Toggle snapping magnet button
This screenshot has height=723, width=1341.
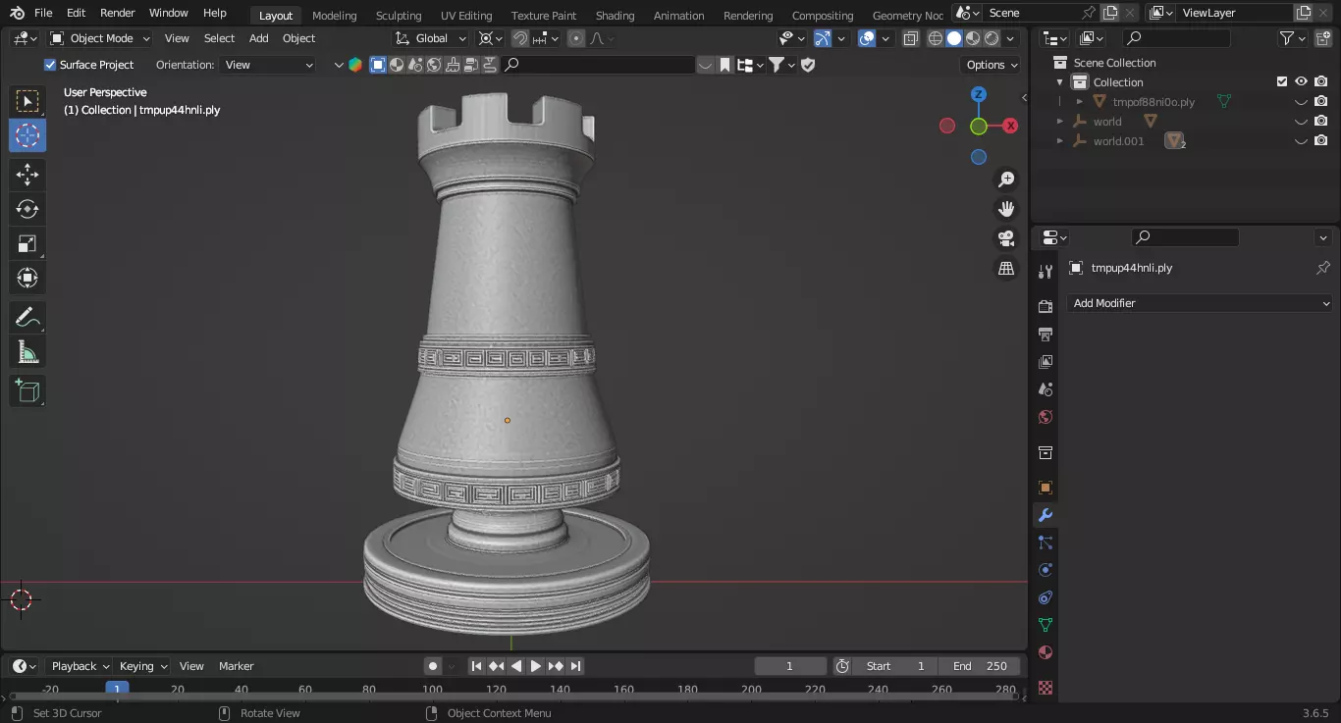[520, 38]
